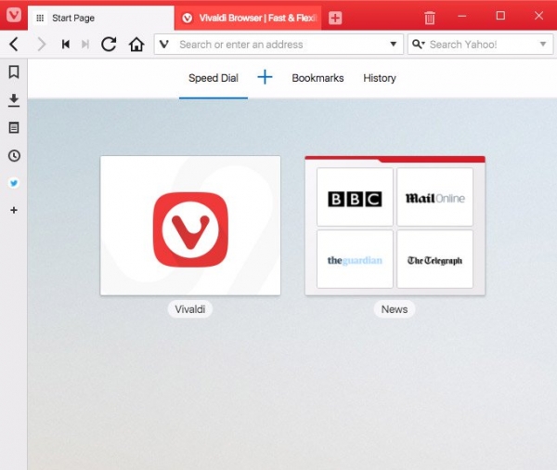Viewport: 557px width, 470px height.
Task: Open the Twitter web panel
Action: [14, 183]
